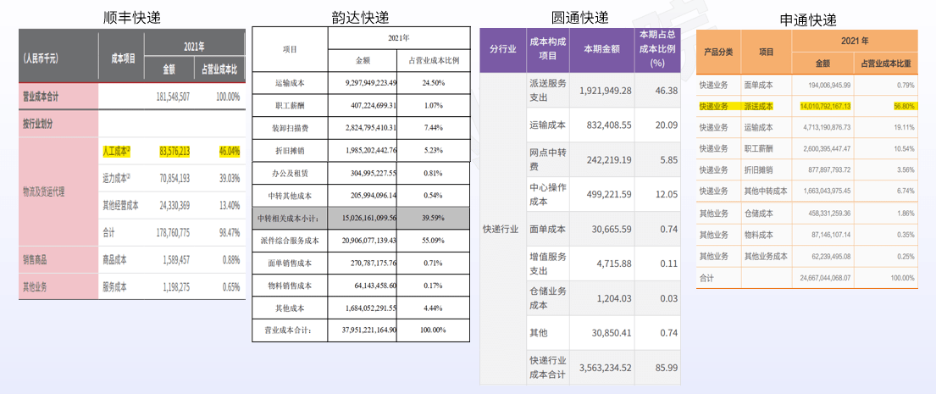Click the 成本构成项目 header cell

(x=548, y=49)
